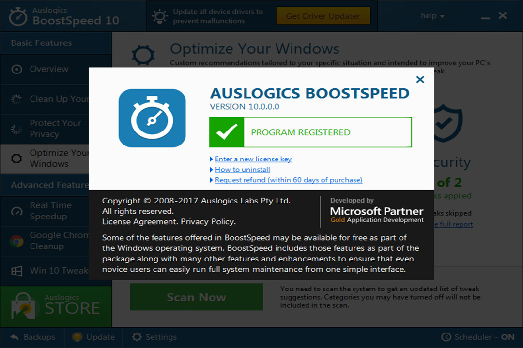523x348 pixels.
Task: Open the help dropdown menu
Action: 432,16
